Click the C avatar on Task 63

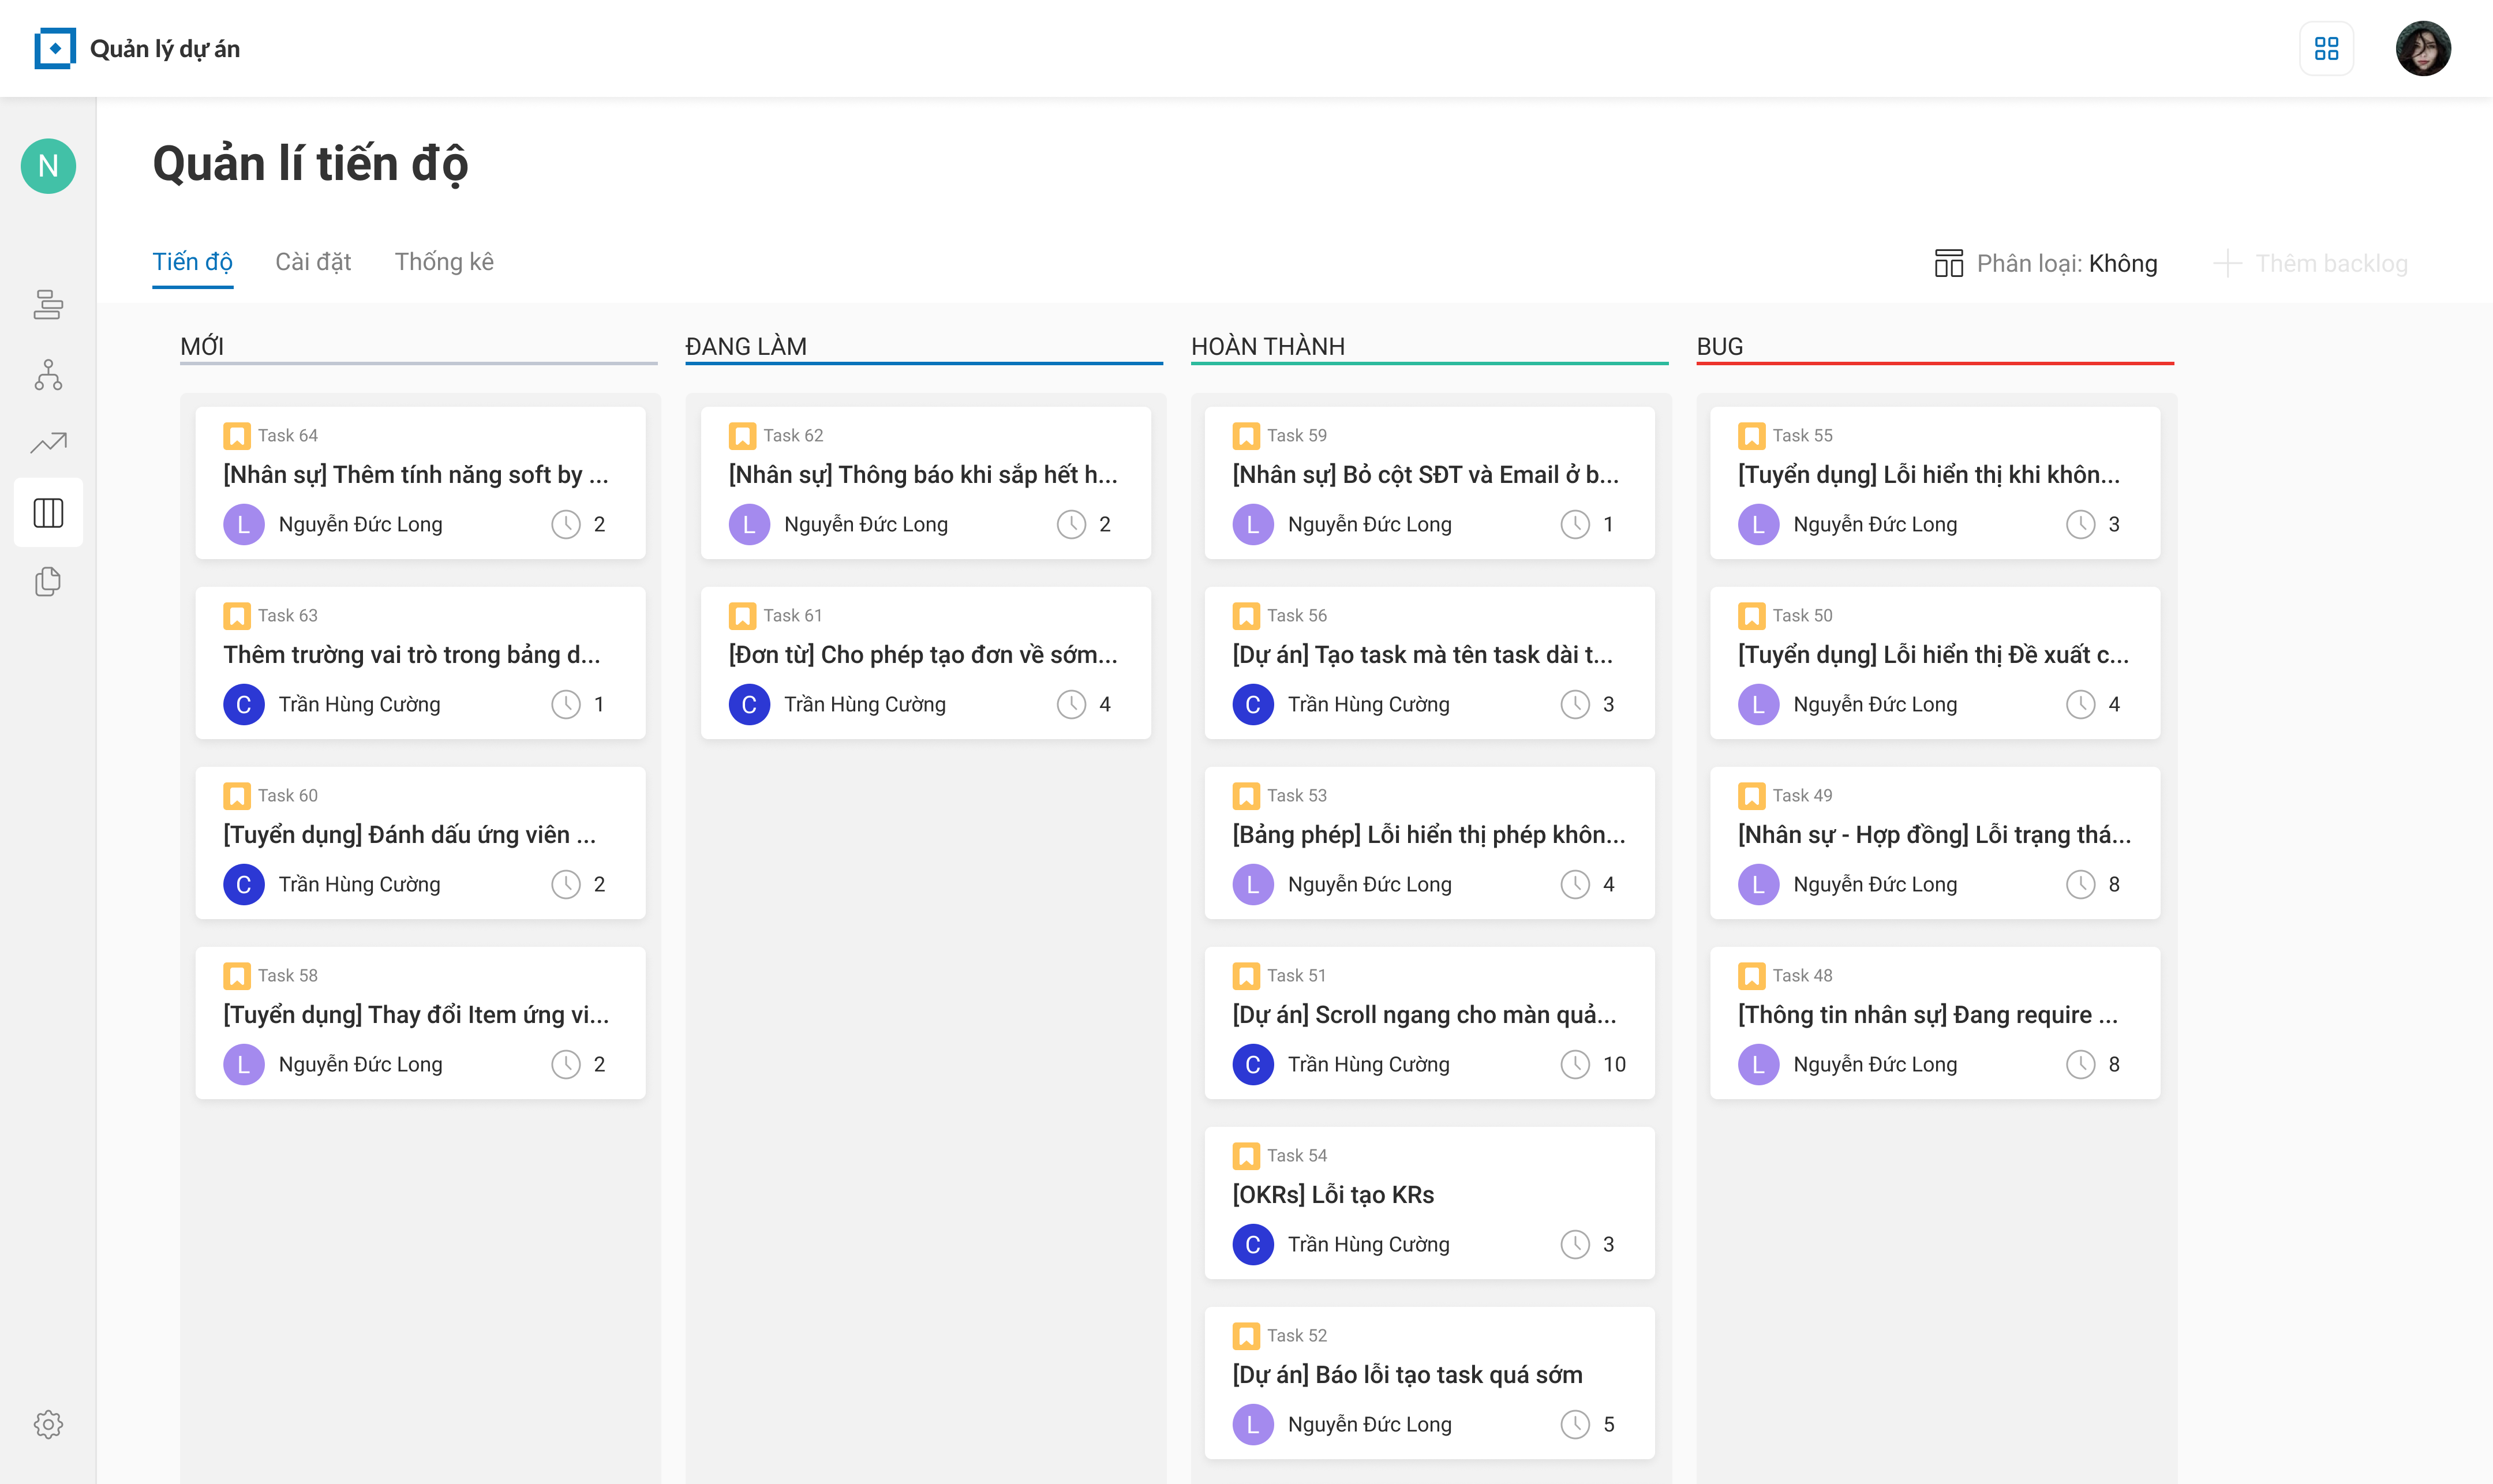point(244,704)
